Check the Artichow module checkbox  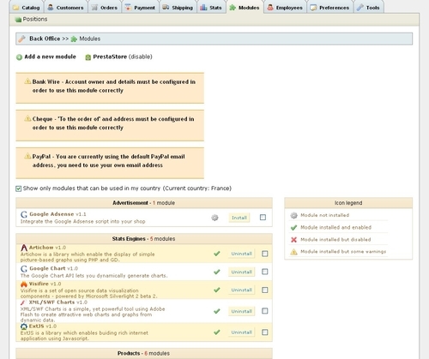(265, 254)
